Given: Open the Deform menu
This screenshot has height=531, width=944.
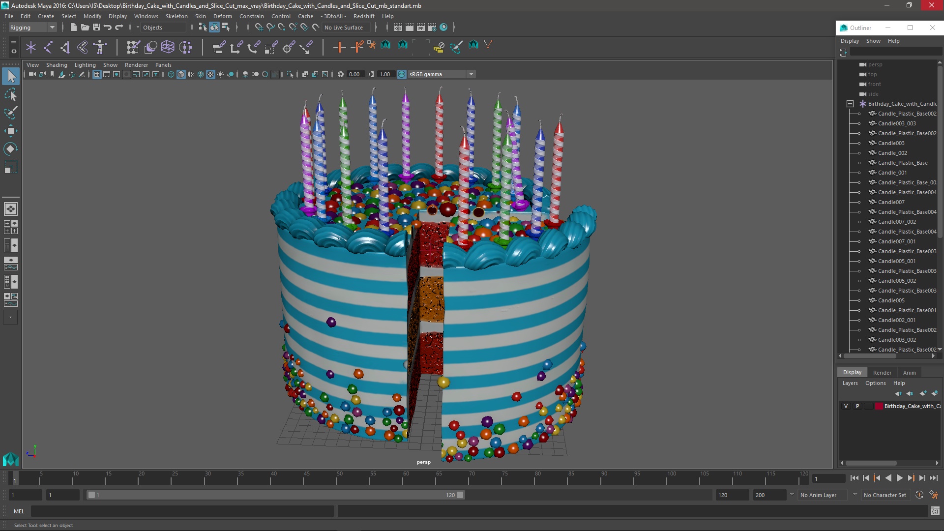Looking at the screenshot, I should [222, 16].
